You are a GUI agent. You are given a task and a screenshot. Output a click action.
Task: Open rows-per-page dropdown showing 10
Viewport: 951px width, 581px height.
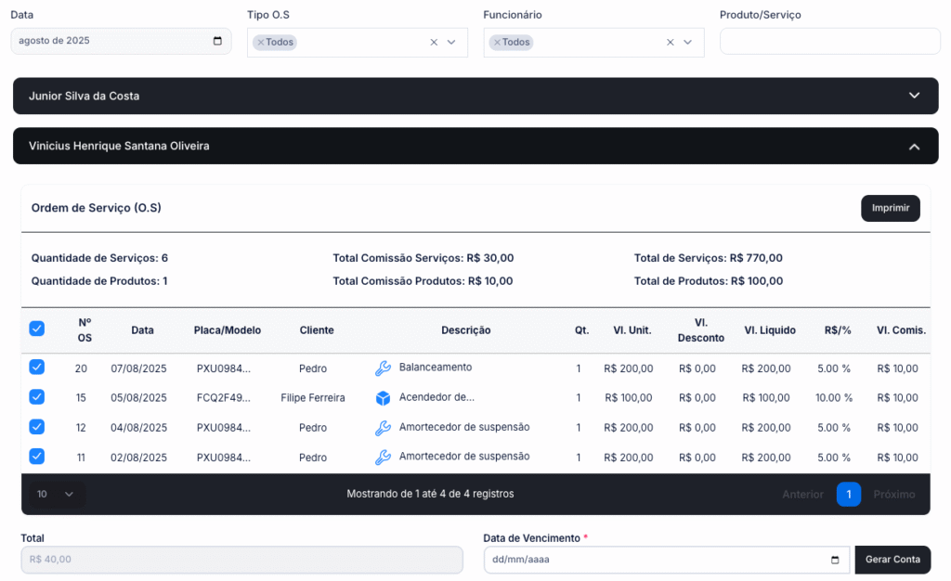click(55, 494)
